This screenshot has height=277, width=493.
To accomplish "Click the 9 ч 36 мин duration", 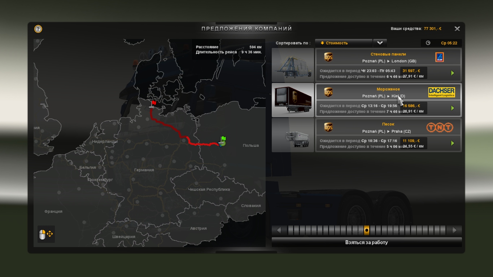I will [x=252, y=52].
